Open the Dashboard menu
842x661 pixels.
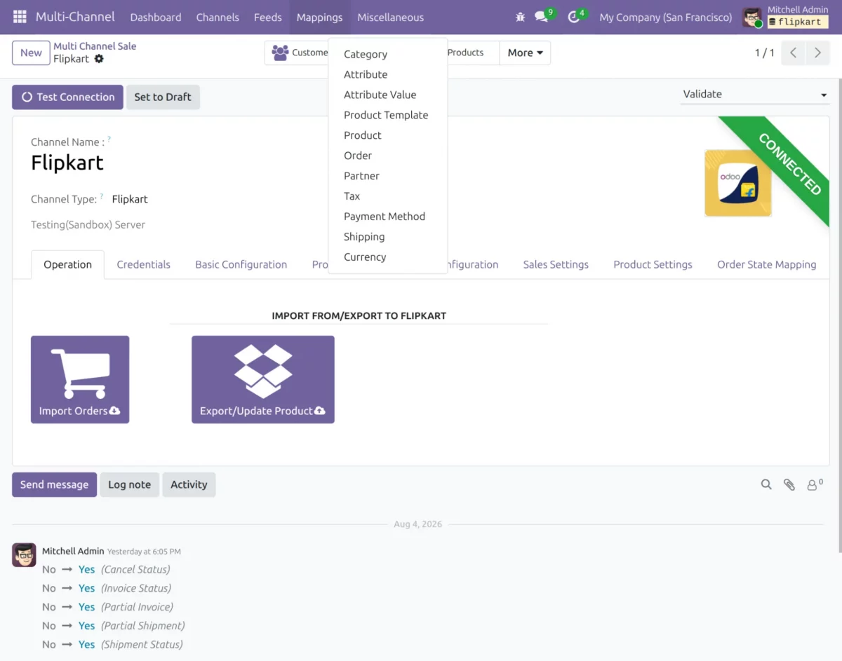156,17
